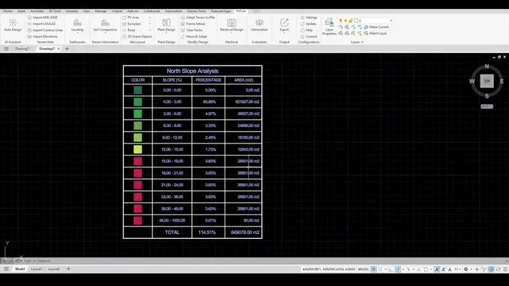
Task: Open the file tabs hamburger menu
Action: click(x=6, y=49)
